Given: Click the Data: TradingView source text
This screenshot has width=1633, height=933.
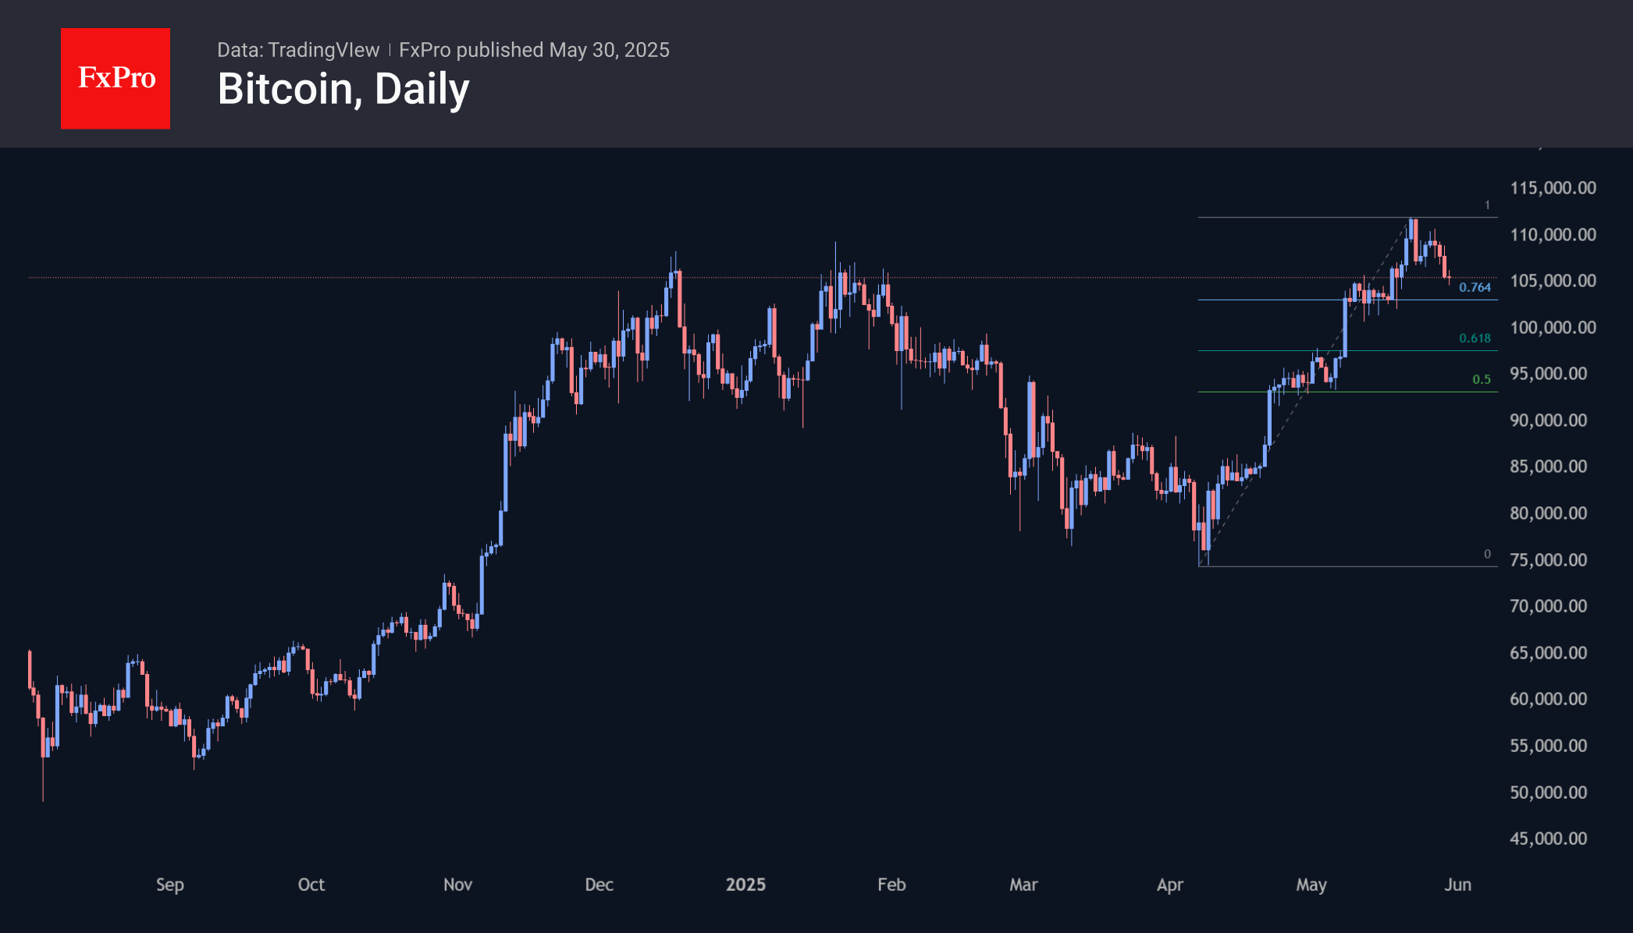Looking at the screenshot, I should point(298,50).
